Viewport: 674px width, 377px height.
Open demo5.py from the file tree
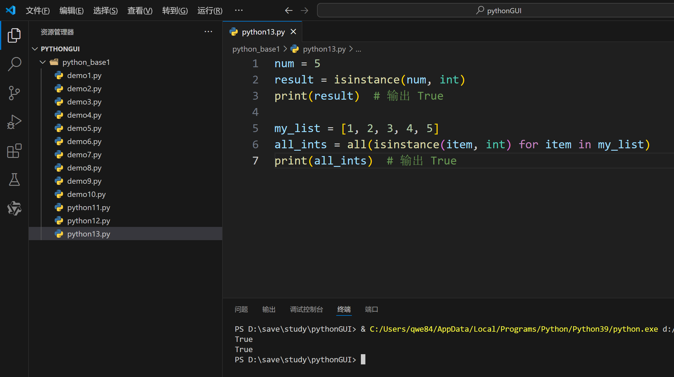(x=84, y=128)
